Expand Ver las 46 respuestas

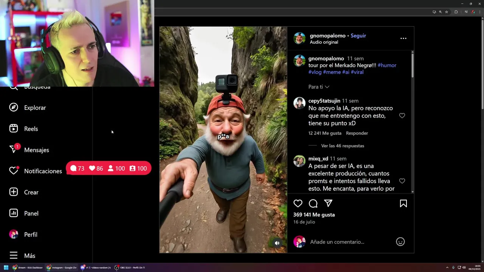tap(343, 146)
